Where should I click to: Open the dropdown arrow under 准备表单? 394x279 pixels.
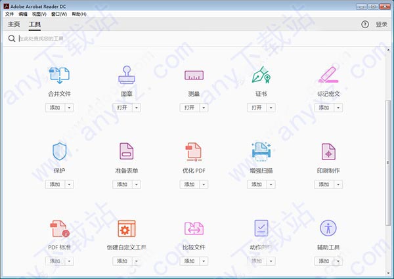pos(137,184)
